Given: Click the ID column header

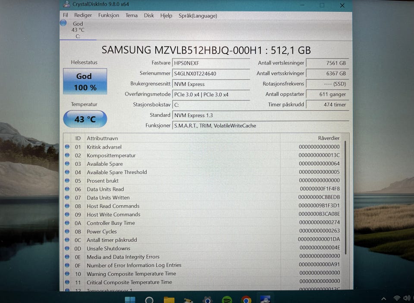Looking at the screenshot, I should click(78, 138).
